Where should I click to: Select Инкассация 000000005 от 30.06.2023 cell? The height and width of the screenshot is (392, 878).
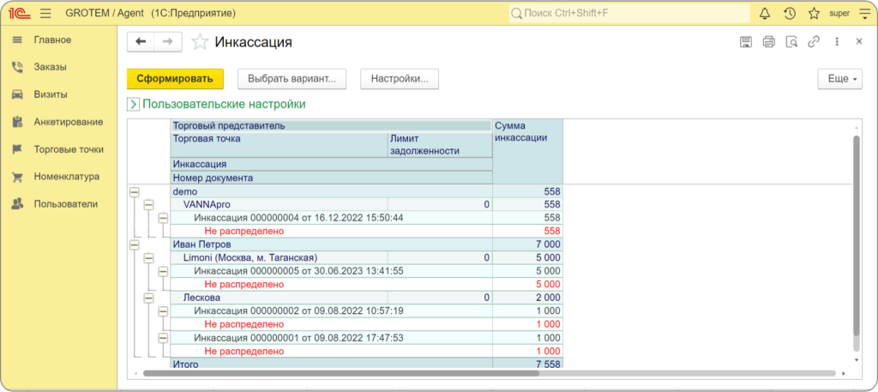tap(332, 271)
